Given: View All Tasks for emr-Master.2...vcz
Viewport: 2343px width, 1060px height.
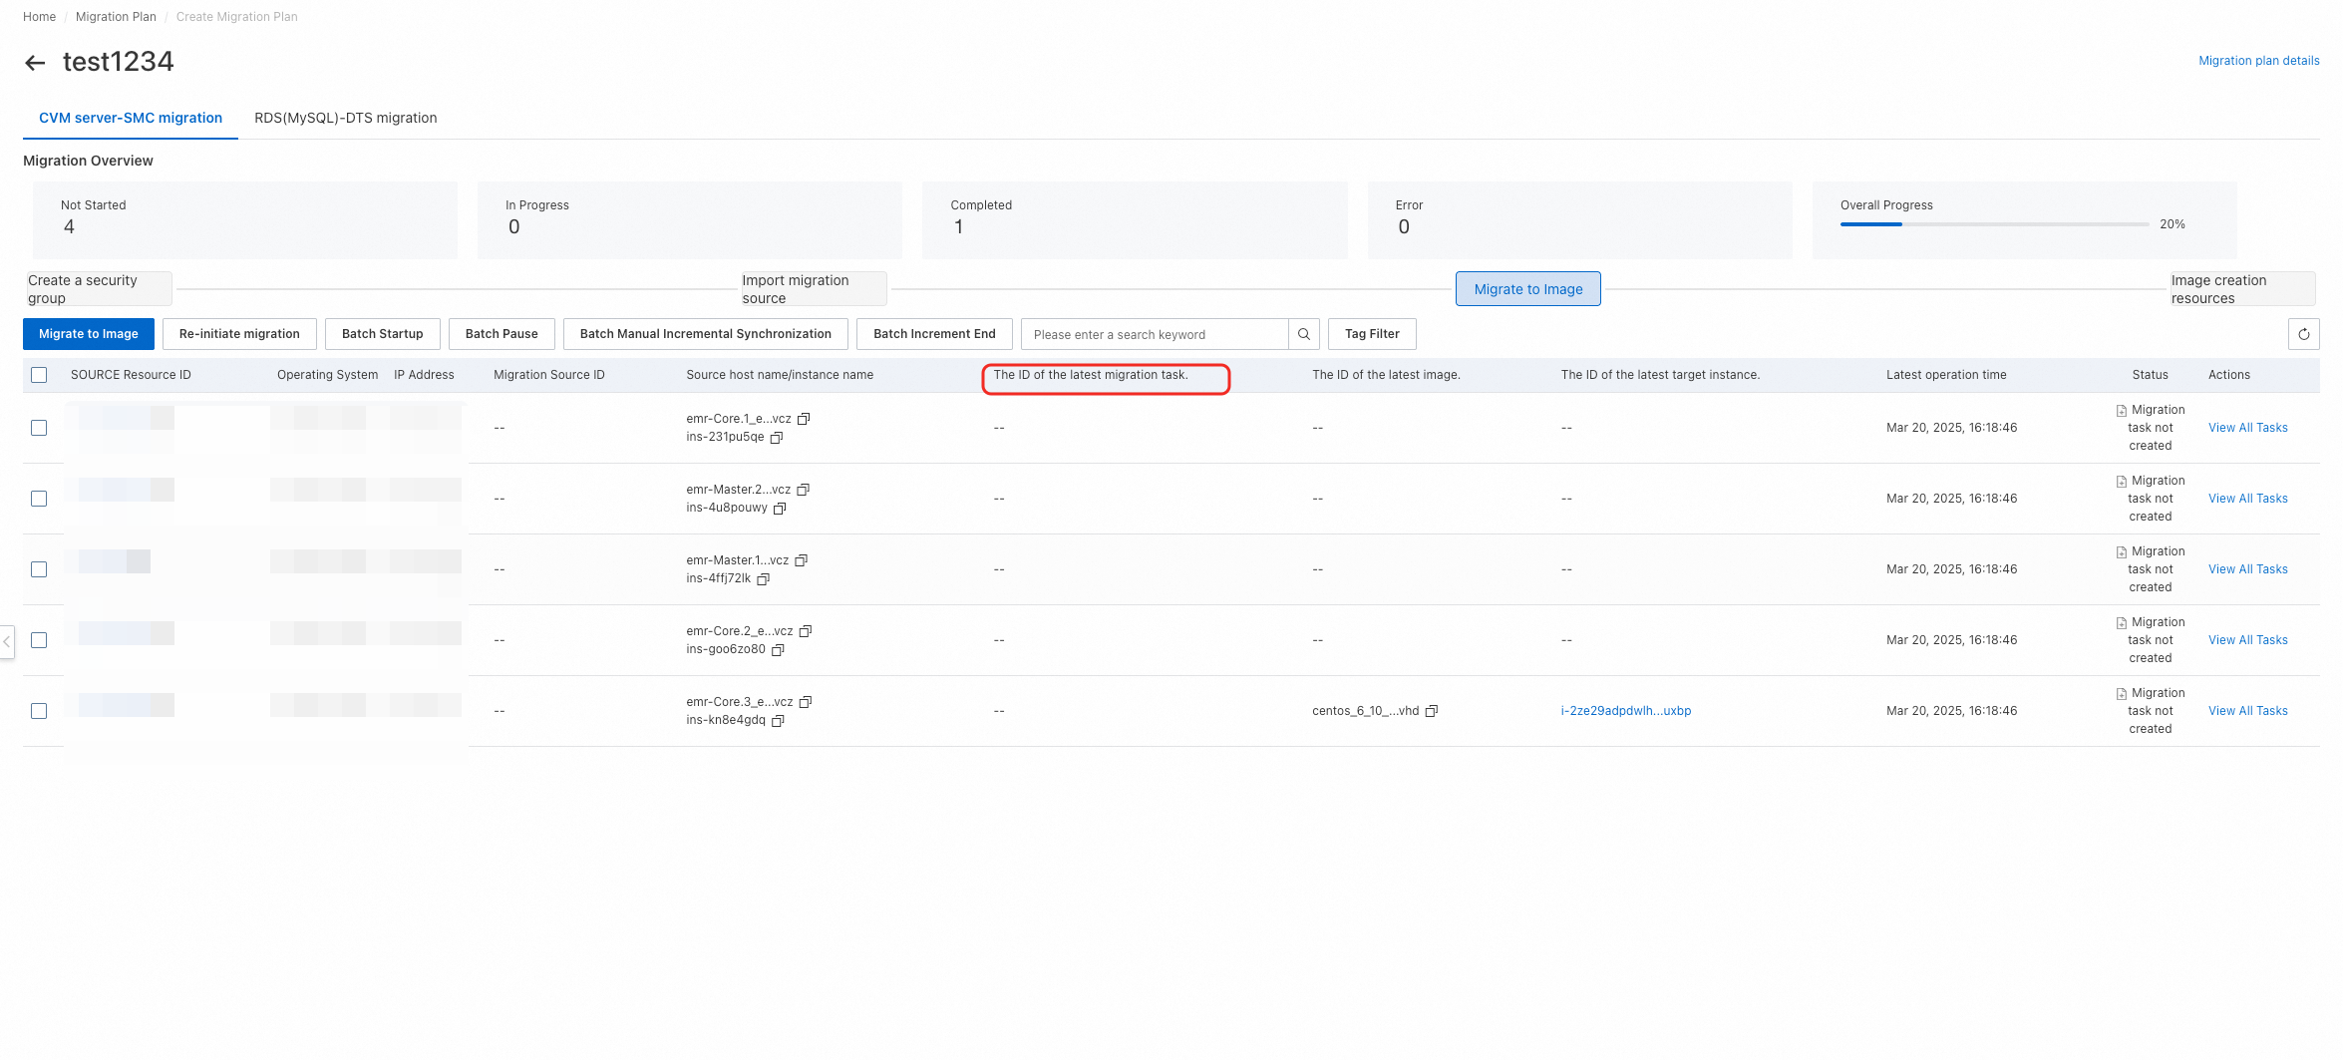Looking at the screenshot, I should [2248, 499].
